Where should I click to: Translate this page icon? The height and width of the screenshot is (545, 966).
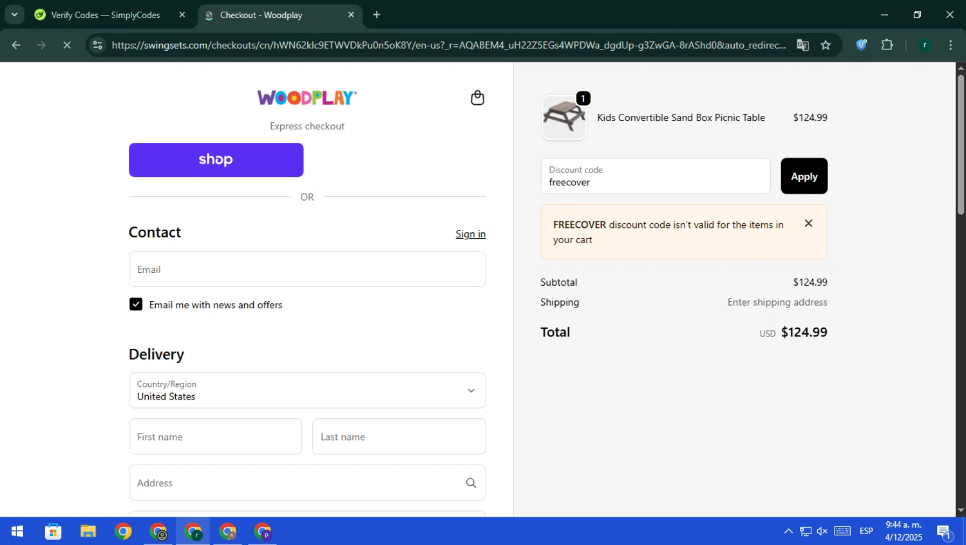click(x=802, y=45)
